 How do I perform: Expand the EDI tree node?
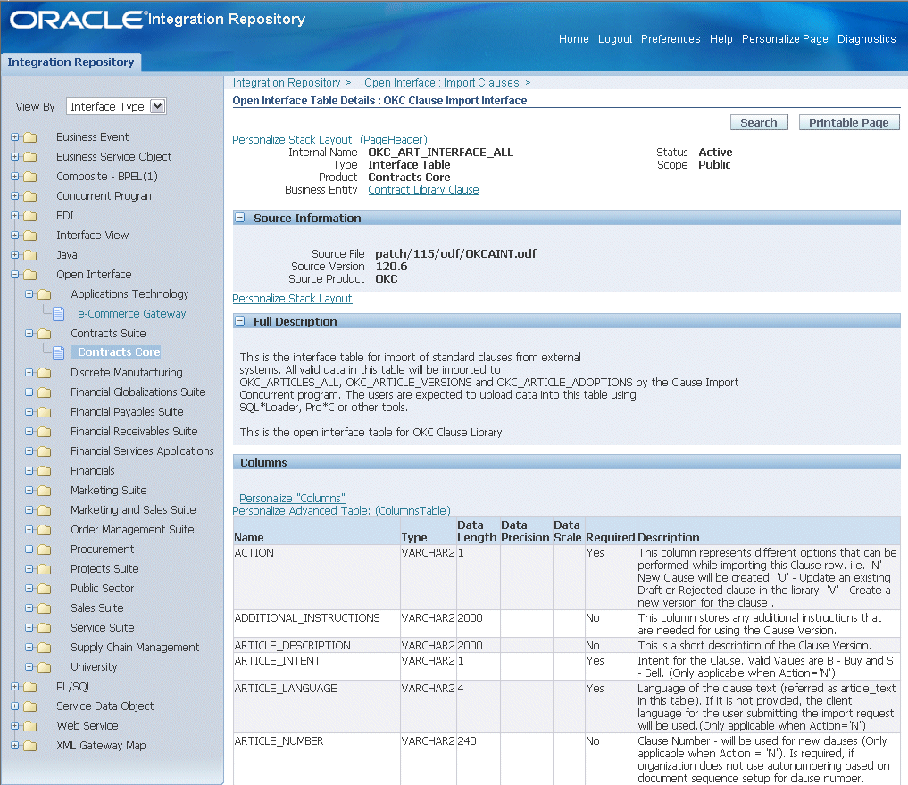[15, 216]
